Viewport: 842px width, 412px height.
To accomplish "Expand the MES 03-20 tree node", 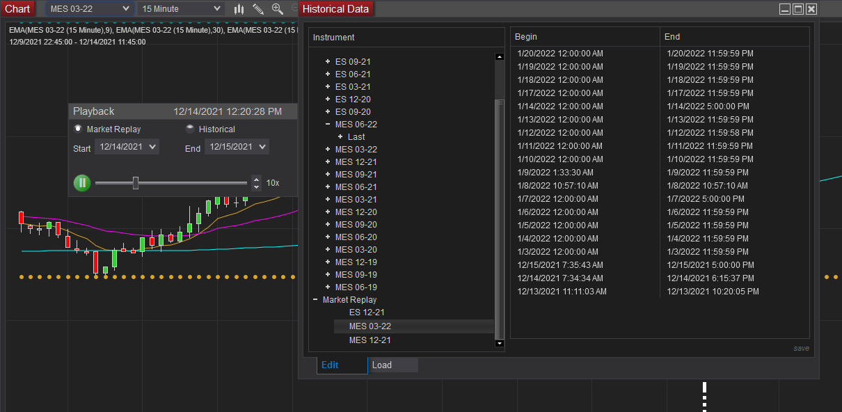I will point(328,250).
